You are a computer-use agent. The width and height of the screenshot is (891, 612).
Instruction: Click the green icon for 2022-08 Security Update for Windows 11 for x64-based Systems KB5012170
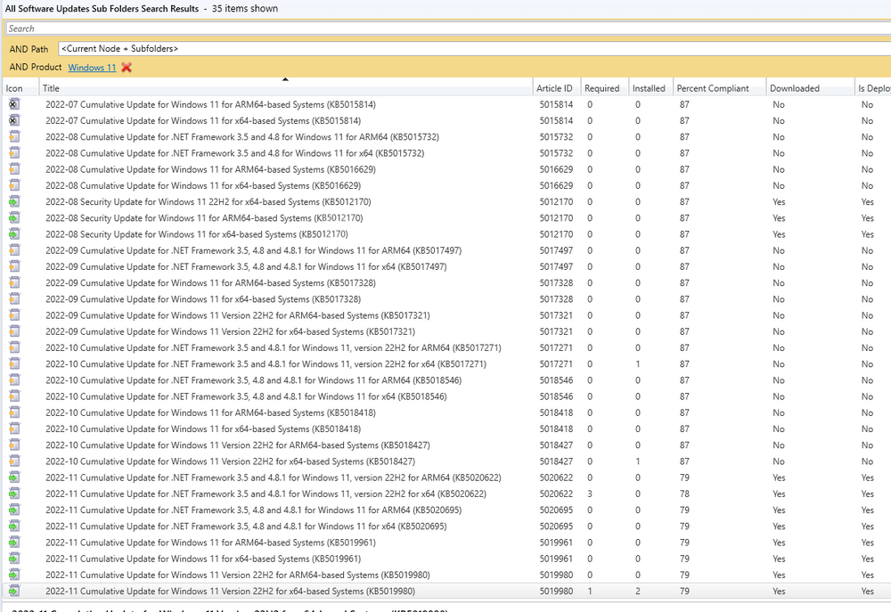tap(13, 234)
